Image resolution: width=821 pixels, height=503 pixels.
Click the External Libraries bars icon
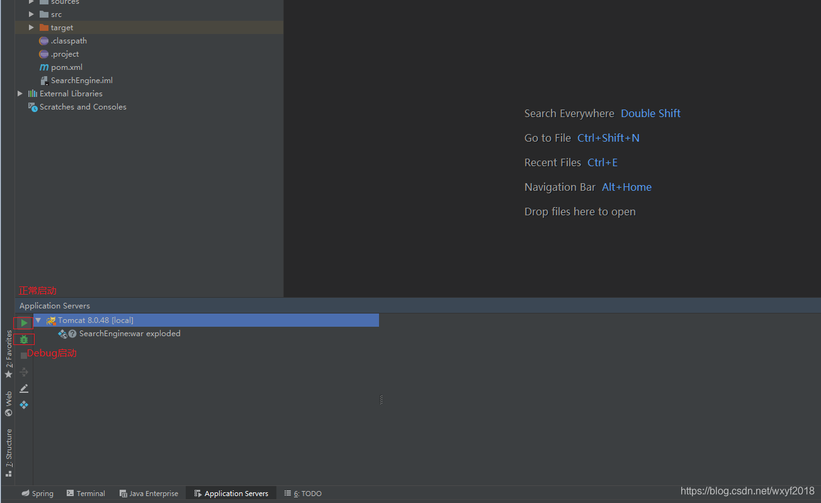point(33,94)
